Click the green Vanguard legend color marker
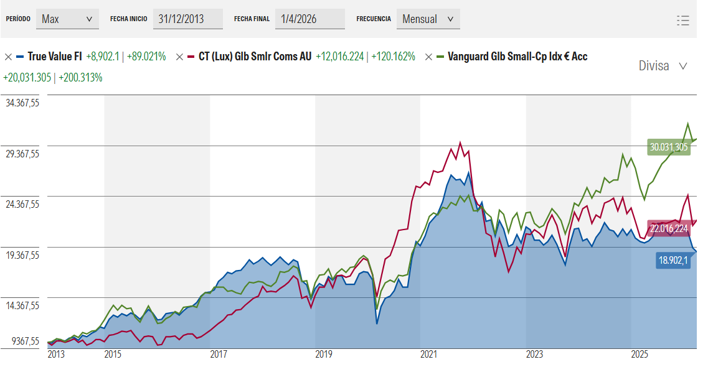Viewport: 713px width, 367px height. [440, 57]
